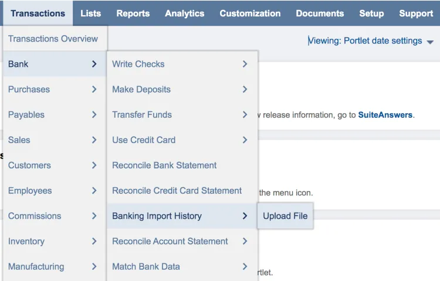Choose Use Credit Card submenu item
This screenshot has width=440, height=281.
[x=182, y=140]
